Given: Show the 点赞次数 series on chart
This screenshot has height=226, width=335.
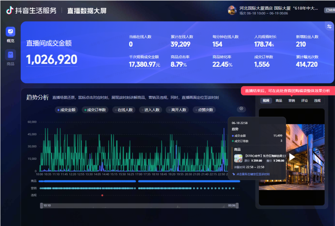Looking at the screenshot, I should point(204,110).
